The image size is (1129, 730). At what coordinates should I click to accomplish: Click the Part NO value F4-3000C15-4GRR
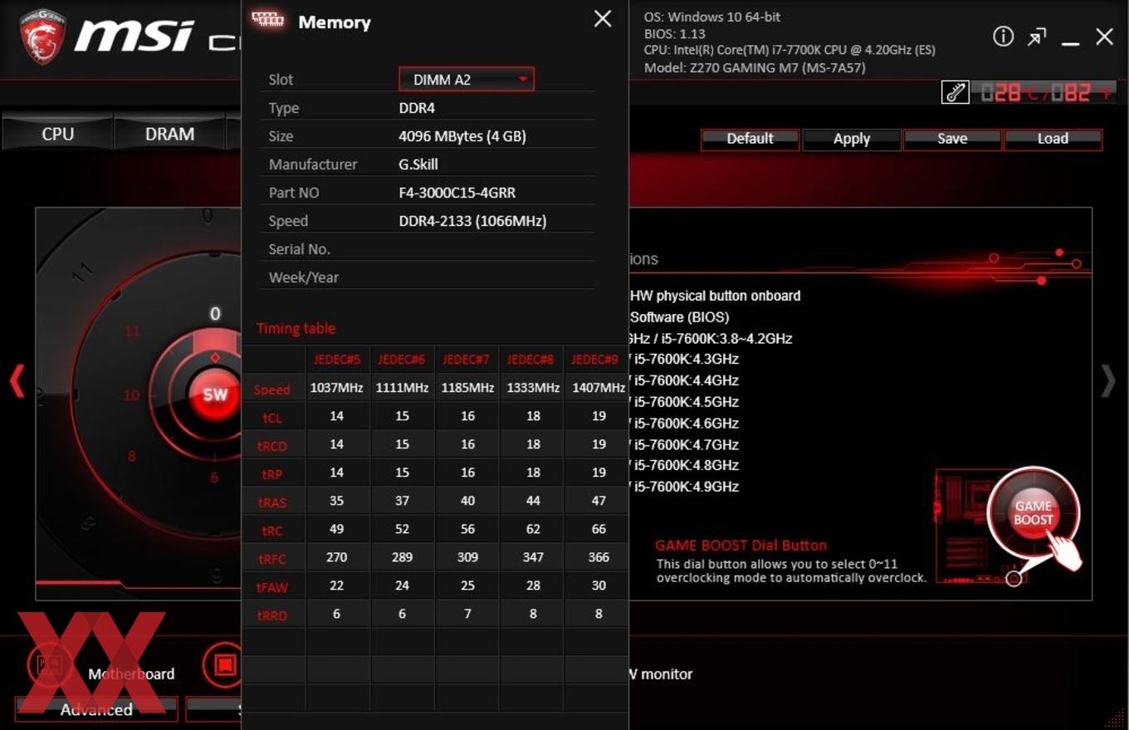point(457,193)
